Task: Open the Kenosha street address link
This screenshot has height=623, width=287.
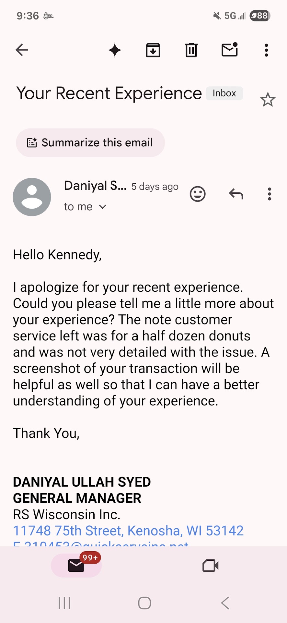Action: click(128, 531)
